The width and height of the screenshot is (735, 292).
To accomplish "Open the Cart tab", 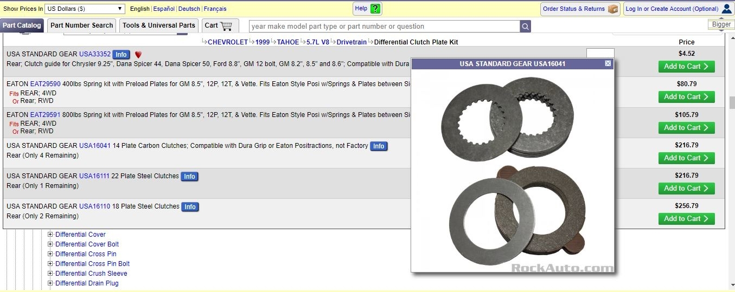I will [220, 25].
